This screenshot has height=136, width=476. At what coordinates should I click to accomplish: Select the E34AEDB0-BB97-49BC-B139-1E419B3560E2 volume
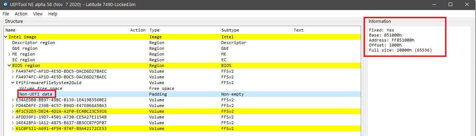click(x=182, y=100)
